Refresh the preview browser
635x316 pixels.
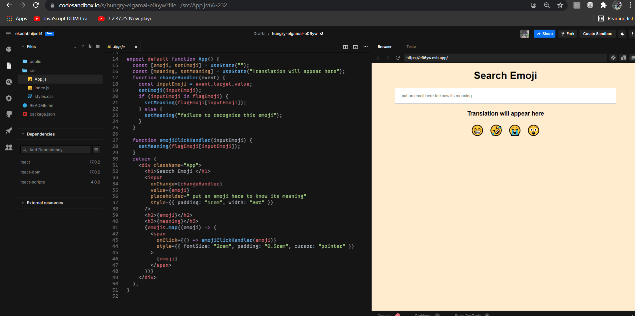click(x=398, y=58)
